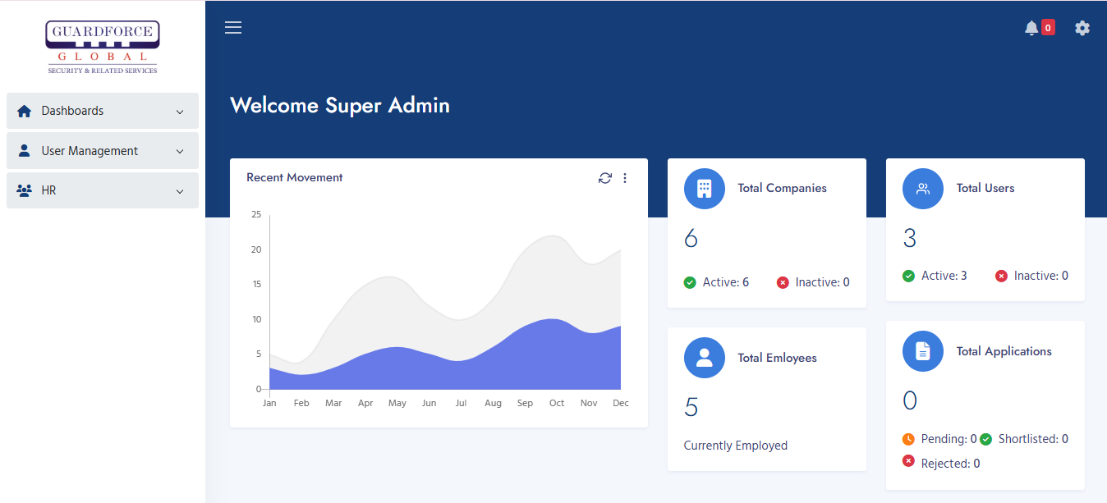
Task: Open the settings gear
Action: coord(1082,27)
